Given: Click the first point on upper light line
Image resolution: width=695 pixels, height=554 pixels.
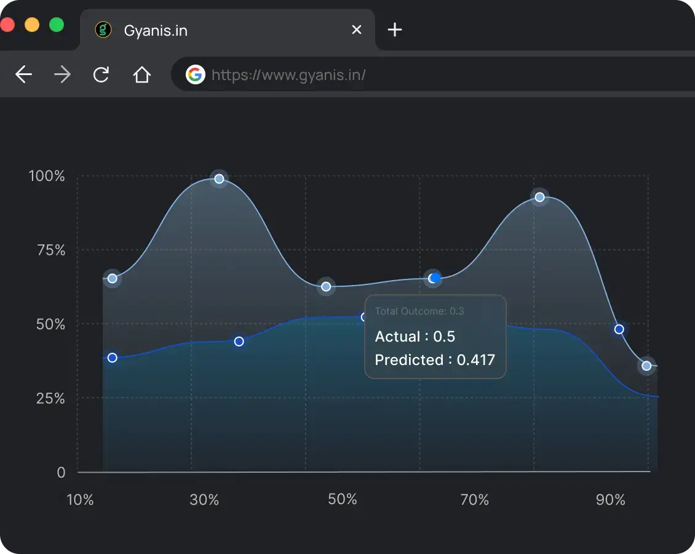Looking at the screenshot, I should (112, 278).
